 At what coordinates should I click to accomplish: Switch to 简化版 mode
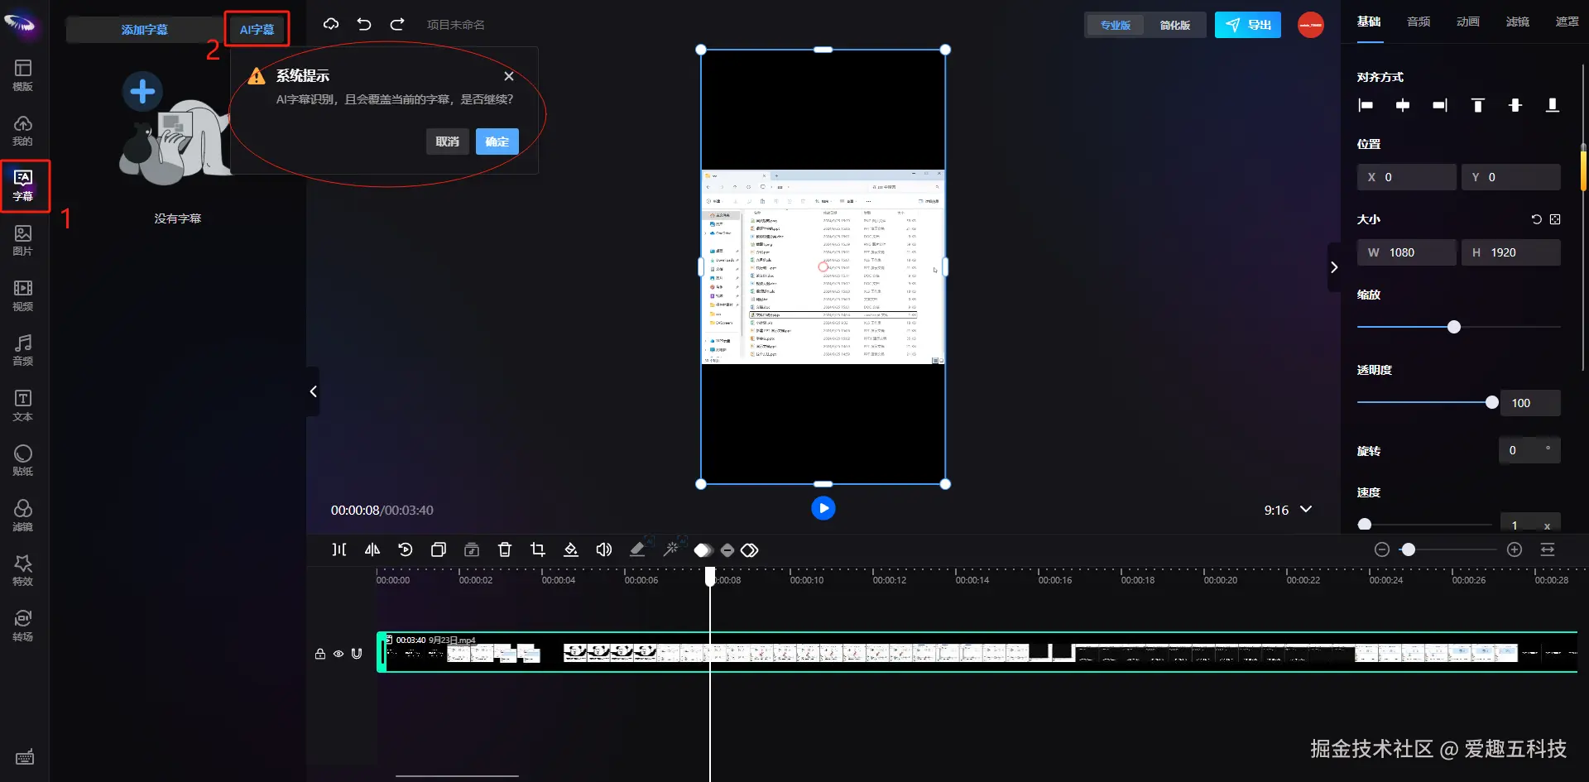[1174, 25]
